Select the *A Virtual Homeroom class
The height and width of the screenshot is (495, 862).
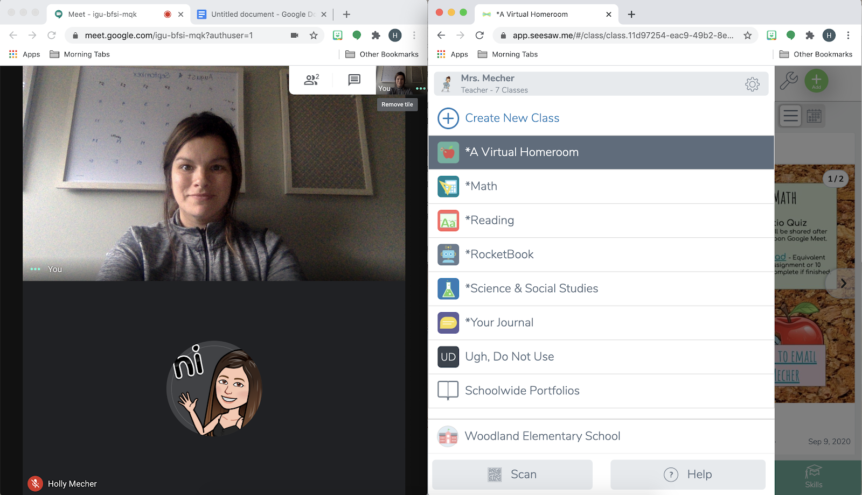coord(601,152)
